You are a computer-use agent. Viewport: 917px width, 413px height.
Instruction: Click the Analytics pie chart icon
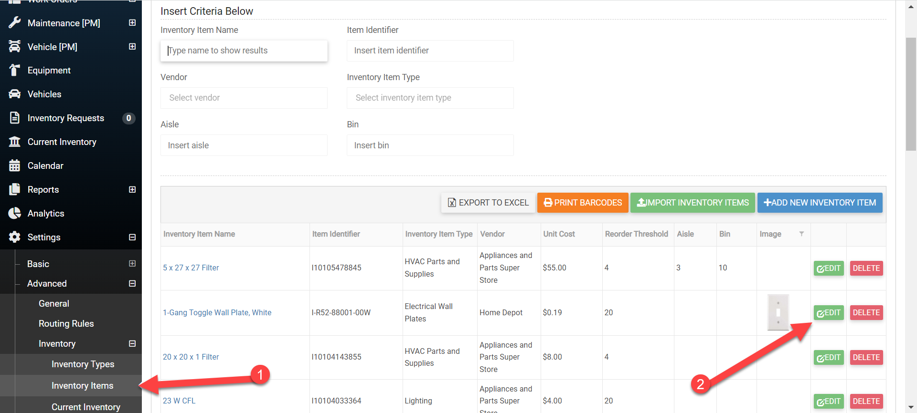tap(15, 213)
